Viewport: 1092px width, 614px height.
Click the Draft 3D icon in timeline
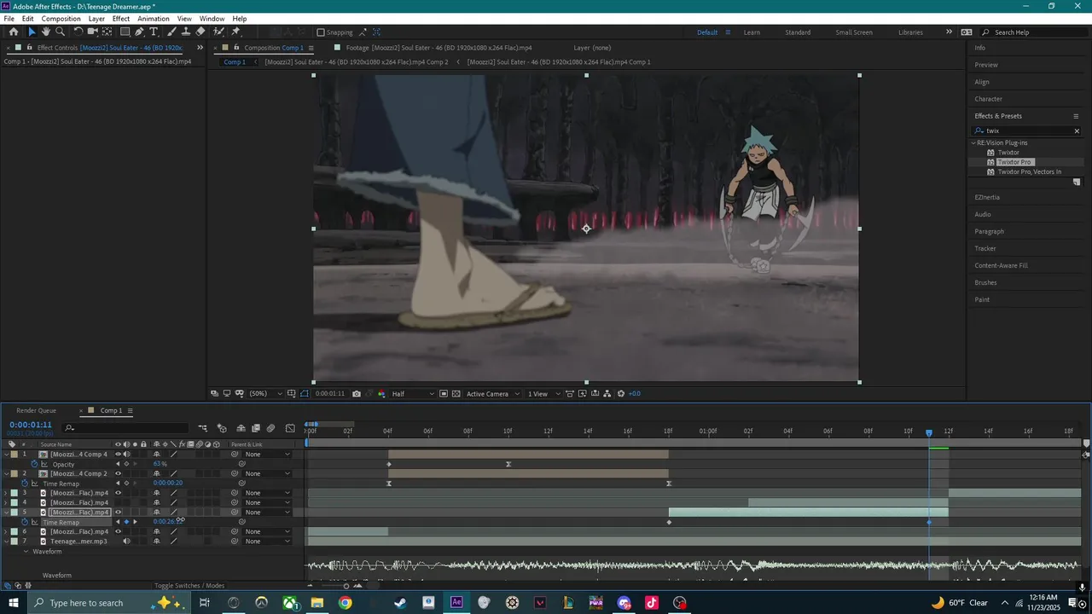tap(222, 428)
